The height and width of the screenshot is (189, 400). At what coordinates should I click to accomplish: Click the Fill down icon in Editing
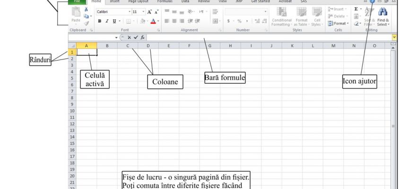point(356,17)
